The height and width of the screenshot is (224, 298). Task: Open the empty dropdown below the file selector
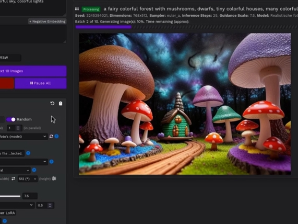(24, 162)
